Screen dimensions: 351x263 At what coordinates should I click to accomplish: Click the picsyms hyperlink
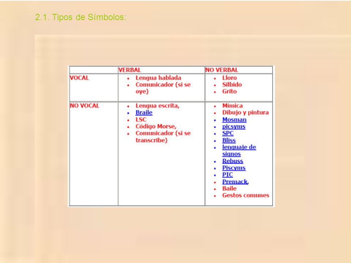click(x=234, y=127)
